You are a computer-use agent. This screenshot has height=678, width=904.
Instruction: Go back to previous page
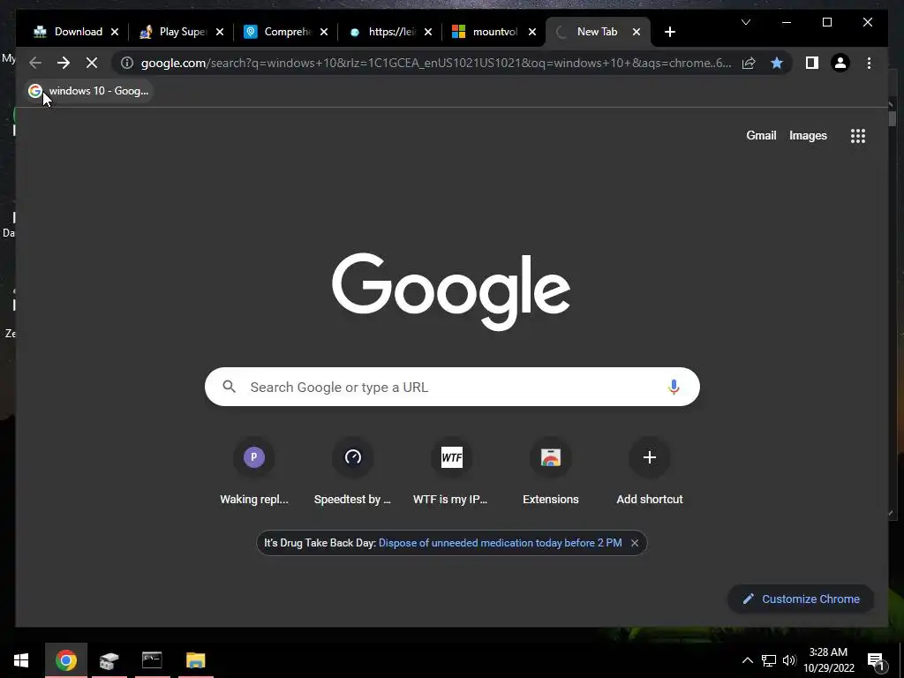pyautogui.click(x=35, y=63)
